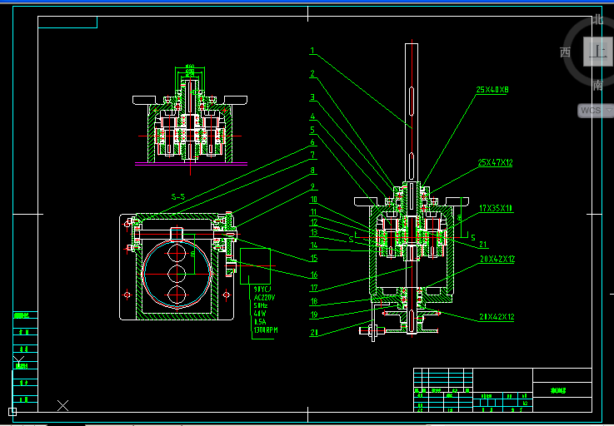
Task: Click the UCS origin icon at bottom-left
Action: point(12,412)
